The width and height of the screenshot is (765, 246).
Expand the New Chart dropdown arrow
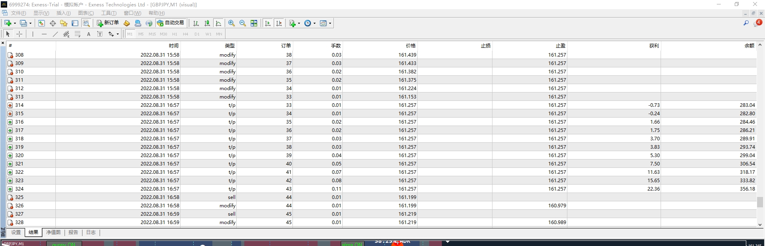pyautogui.click(x=15, y=23)
